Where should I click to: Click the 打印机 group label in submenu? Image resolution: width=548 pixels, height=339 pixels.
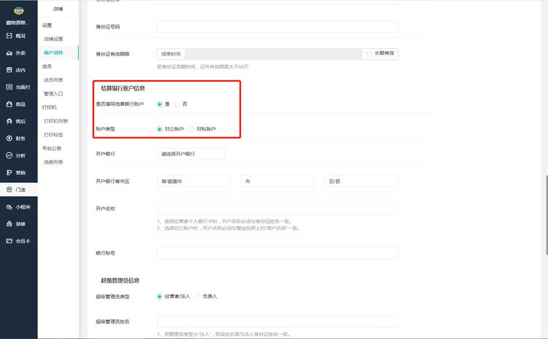[49, 107]
